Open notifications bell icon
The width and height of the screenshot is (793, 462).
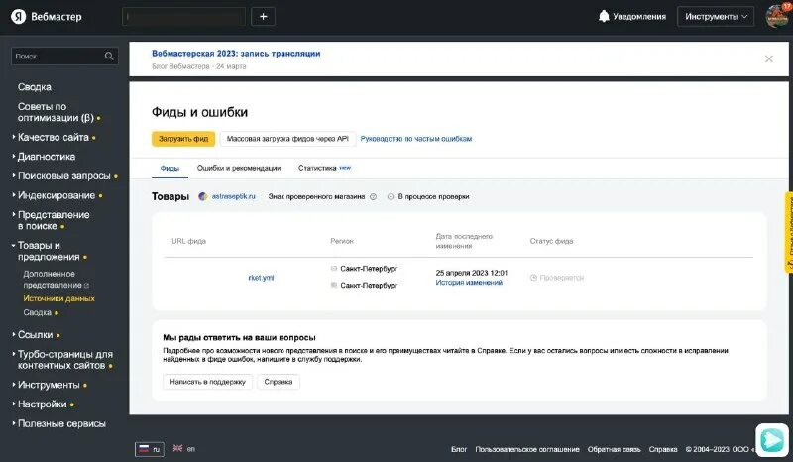[604, 16]
